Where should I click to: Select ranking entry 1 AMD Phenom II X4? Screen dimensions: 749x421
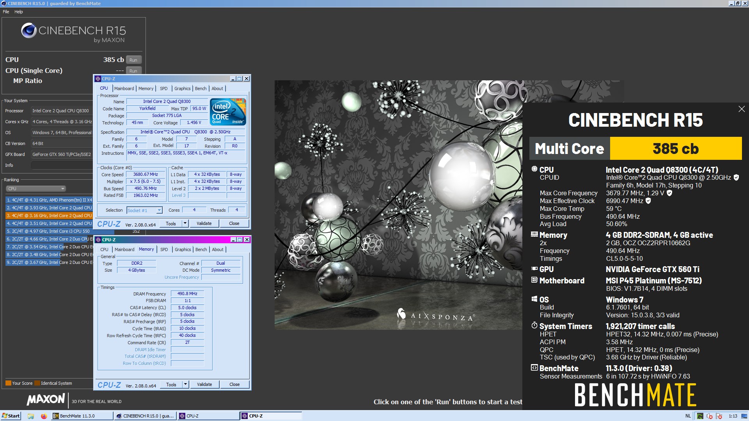pos(49,200)
